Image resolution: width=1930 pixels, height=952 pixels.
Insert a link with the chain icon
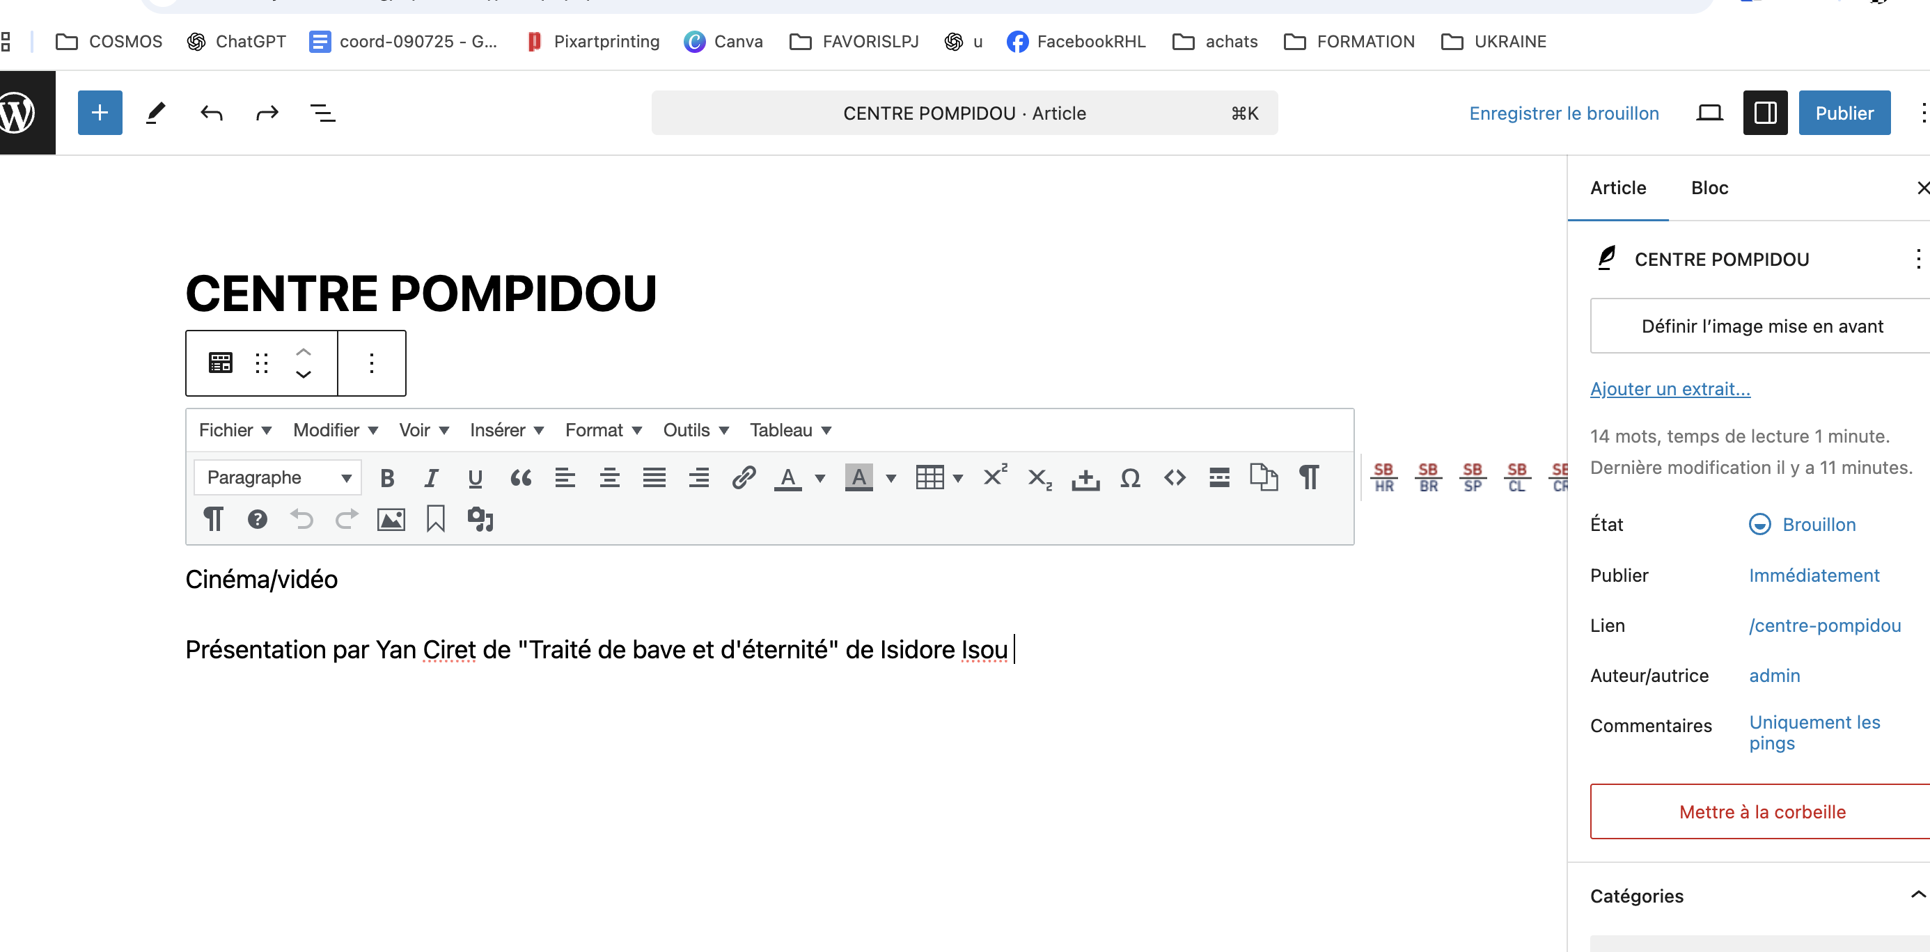[x=744, y=477]
